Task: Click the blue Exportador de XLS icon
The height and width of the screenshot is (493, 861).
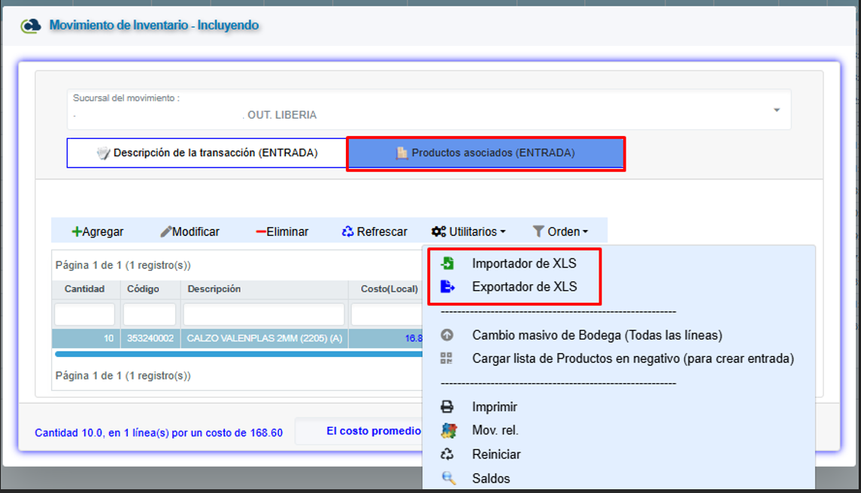Action: pyautogui.click(x=447, y=286)
